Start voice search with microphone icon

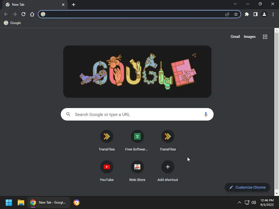point(206,114)
